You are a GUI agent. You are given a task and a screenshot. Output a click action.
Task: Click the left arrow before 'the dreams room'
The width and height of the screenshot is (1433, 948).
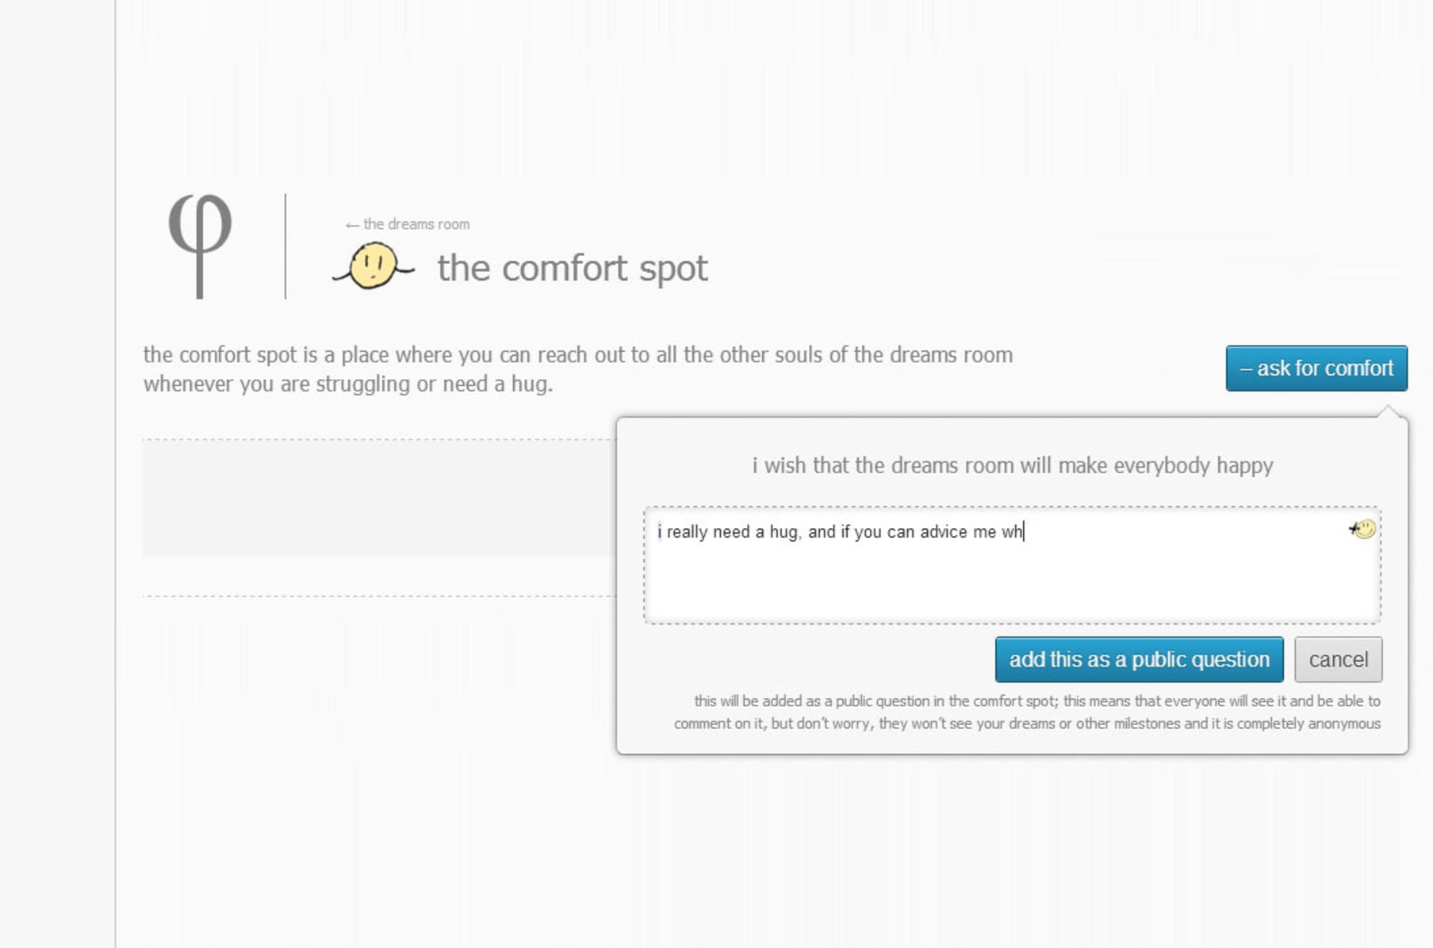352,225
